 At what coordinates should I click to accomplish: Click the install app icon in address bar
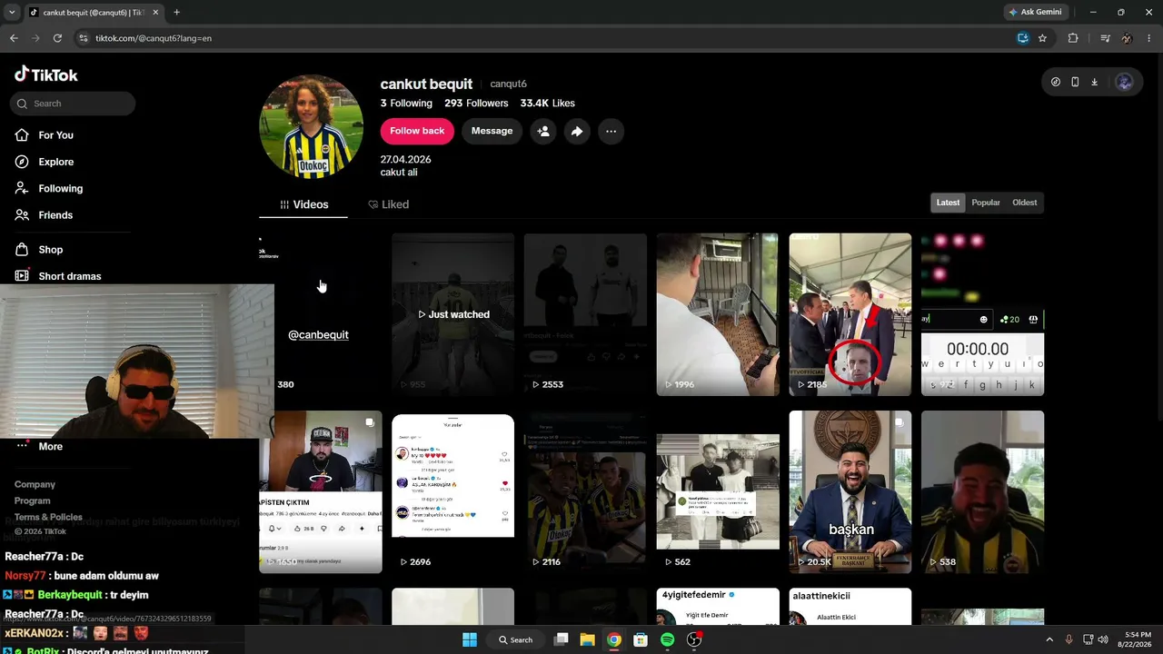pos(1023,38)
